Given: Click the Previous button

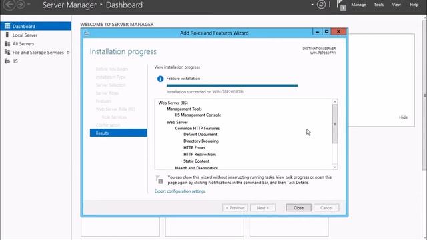Looking at the screenshot, I should (x=235, y=207).
